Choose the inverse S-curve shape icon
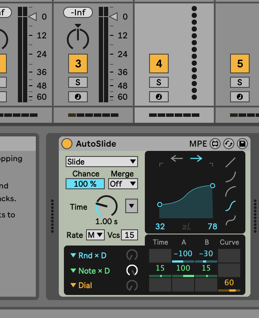This screenshot has width=259, height=318. [x=230, y=220]
